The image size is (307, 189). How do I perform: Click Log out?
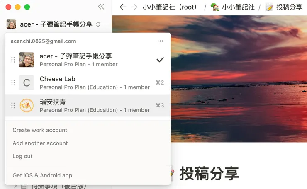(22, 156)
